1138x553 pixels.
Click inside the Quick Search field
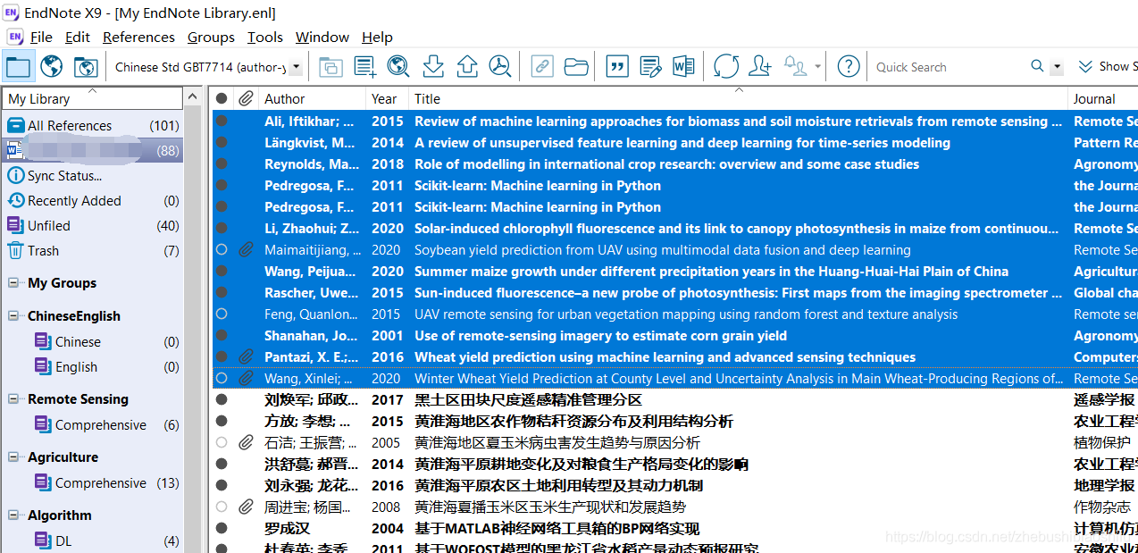[947, 67]
